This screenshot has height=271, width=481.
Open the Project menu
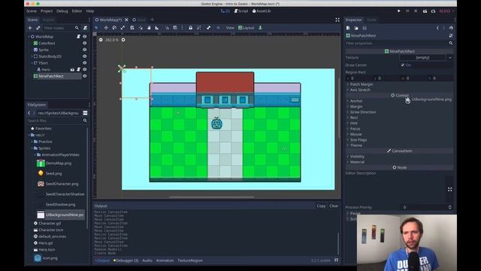47,11
